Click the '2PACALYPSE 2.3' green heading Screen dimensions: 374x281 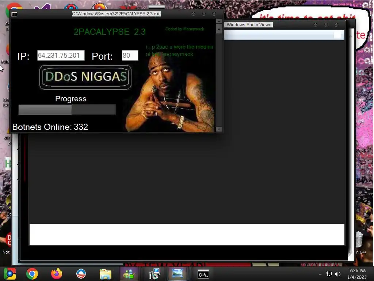coord(110,32)
